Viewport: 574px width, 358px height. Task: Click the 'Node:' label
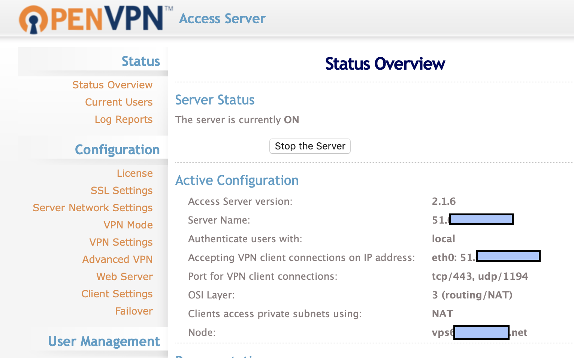click(202, 333)
